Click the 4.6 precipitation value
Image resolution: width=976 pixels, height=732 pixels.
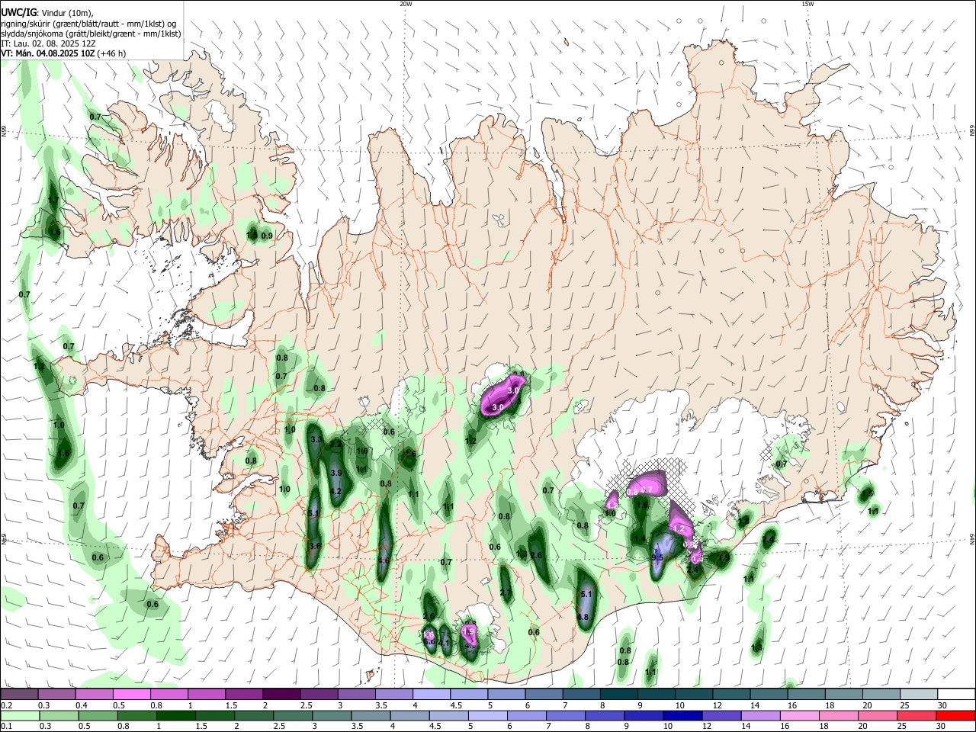[x=384, y=560]
